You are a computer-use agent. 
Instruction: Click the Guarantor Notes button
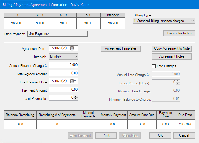click(179, 33)
